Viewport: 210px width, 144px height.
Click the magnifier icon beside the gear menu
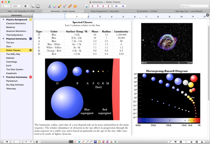point(33,6)
